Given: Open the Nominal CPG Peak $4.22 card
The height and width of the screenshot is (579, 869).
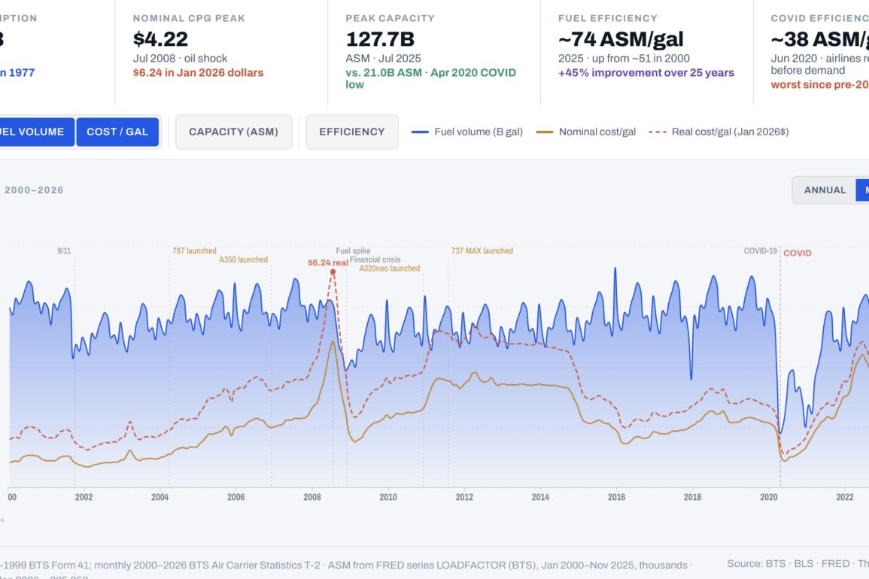Looking at the screenshot, I should pyautogui.click(x=221, y=49).
